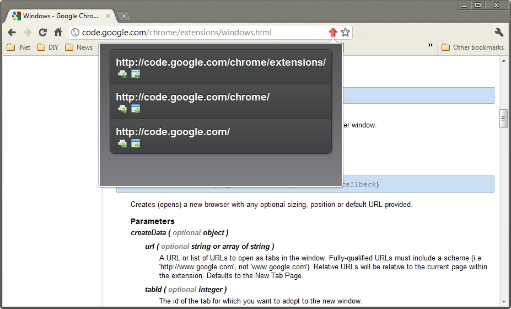
Task: Open the News bookmarks folder
Action: (x=79, y=47)
